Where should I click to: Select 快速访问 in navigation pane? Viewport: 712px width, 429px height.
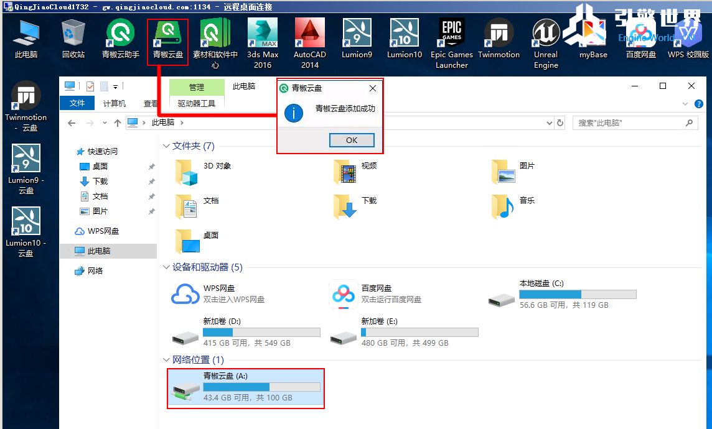(x=96, y=152)
